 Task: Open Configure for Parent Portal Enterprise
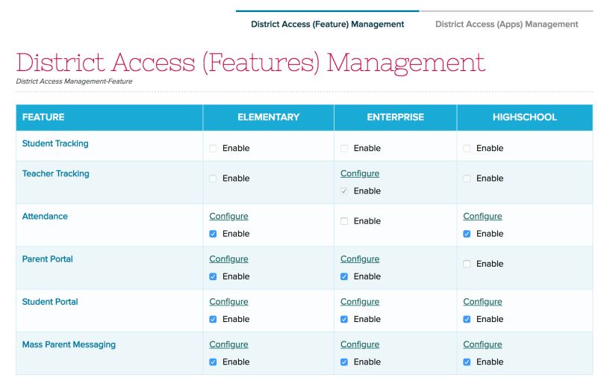(360, 259)
